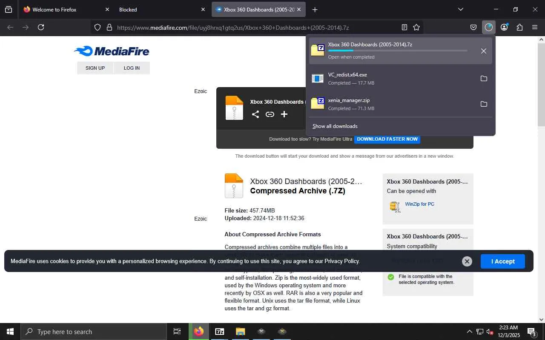Screen dimensions: 545x340
Task: Click the WinZip icon
Action: [395, 207]
